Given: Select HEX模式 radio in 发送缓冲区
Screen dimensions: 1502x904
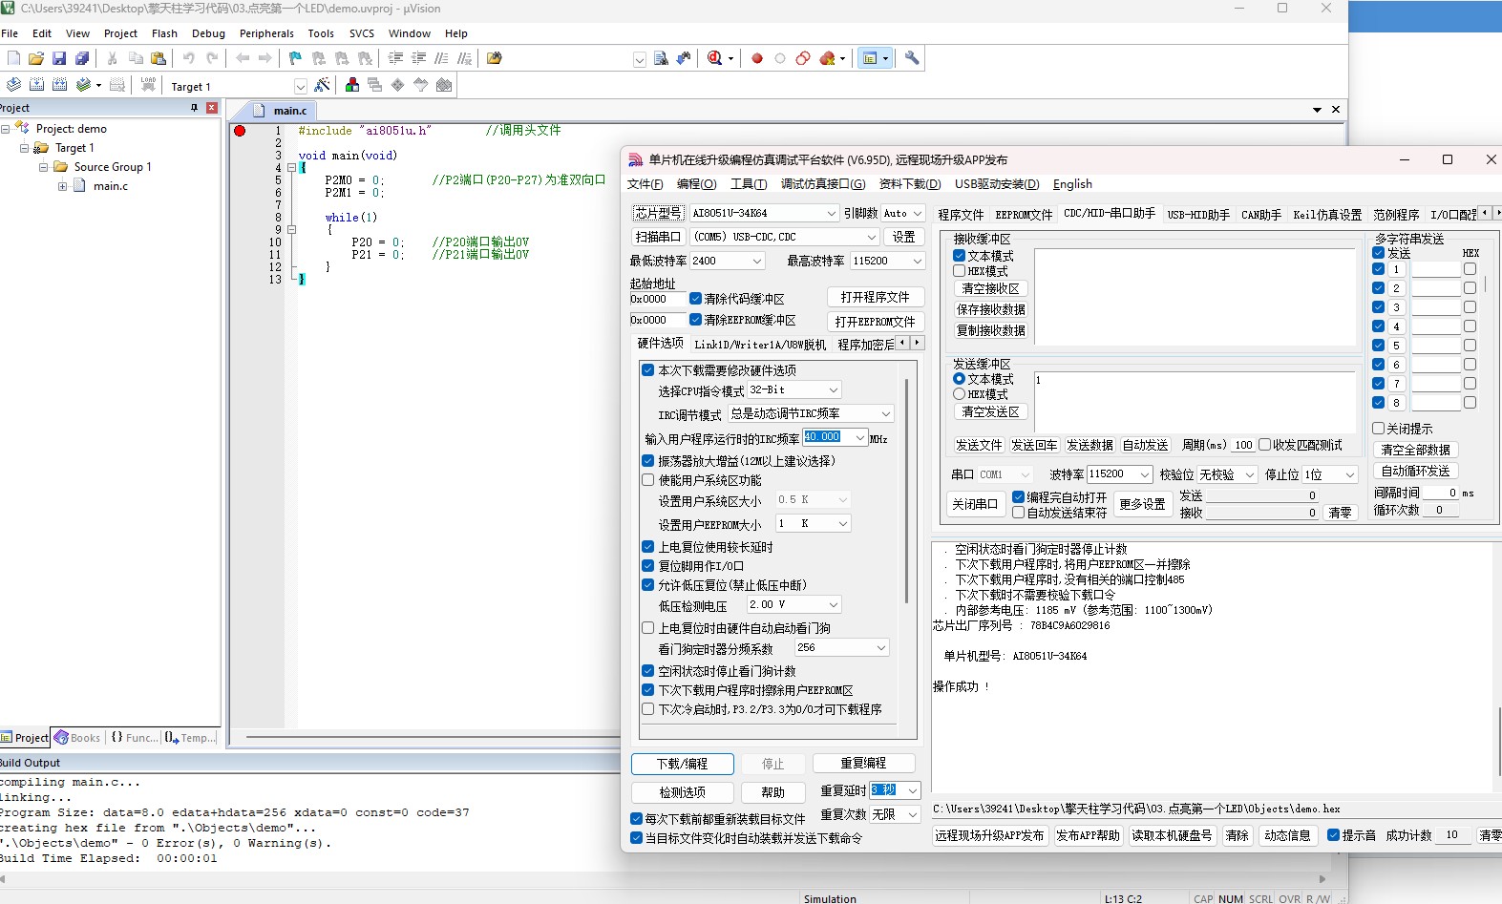Looking at the screenshot, I should pos(959,394).
